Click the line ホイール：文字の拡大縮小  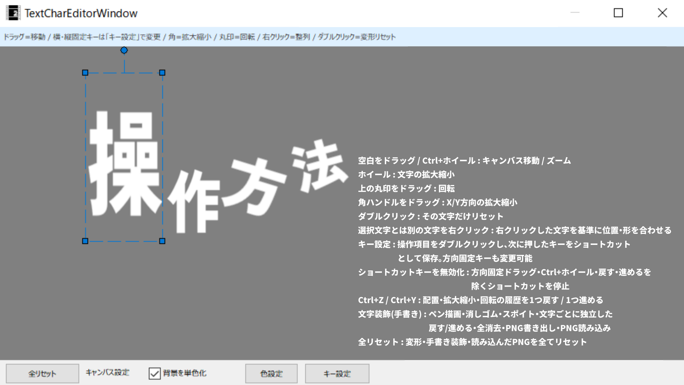[406, 174]
